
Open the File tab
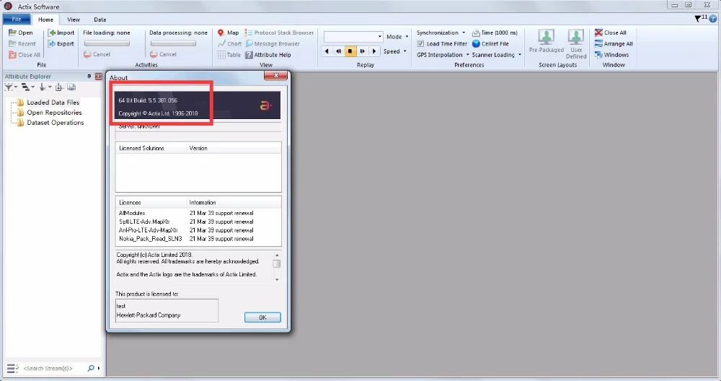tap(17, 19)
